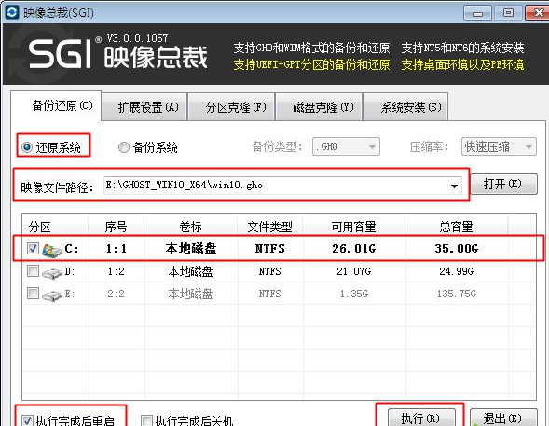Click the disk drive icon for D:
This screenshot has height=426, width=549.
point(52,272)
